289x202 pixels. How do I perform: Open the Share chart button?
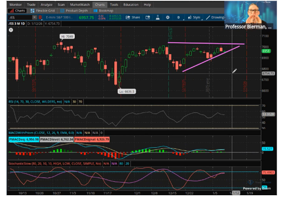click(133, 17)
